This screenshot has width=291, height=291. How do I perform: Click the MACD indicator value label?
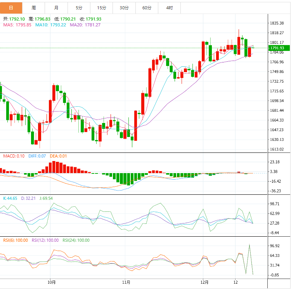[14, 156]
